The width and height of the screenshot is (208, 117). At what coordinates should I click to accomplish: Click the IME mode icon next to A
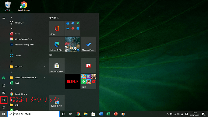pos(186,114)
